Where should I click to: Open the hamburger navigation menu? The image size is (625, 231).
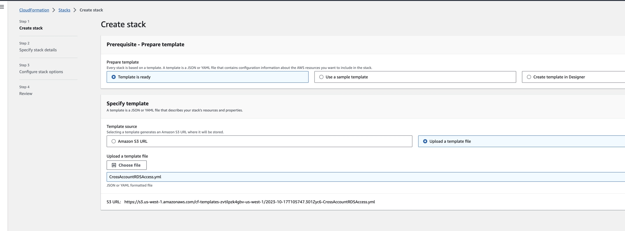point(2,7)
